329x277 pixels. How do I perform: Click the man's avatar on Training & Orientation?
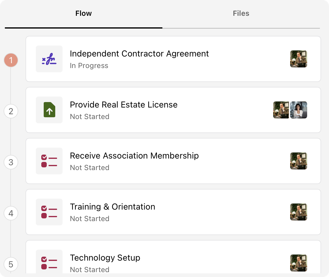coord(299,212)
